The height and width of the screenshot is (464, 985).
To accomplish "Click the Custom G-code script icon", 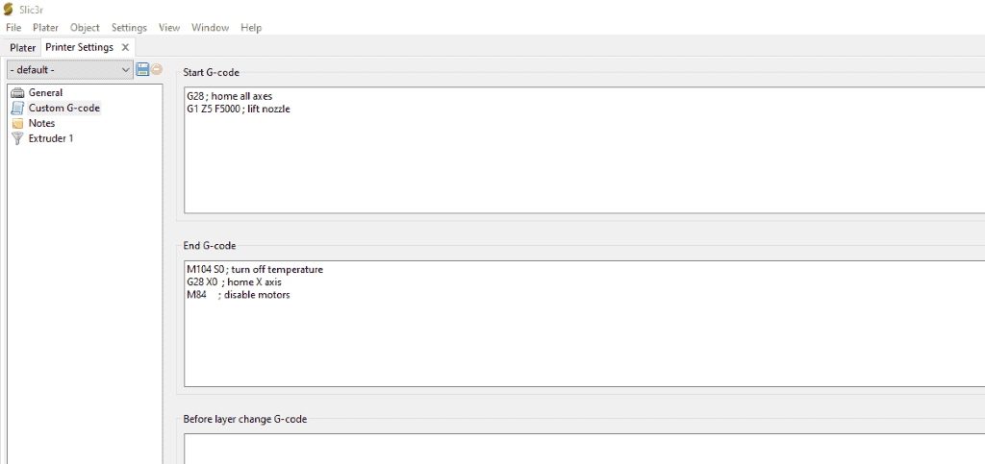I will point(17,108).
